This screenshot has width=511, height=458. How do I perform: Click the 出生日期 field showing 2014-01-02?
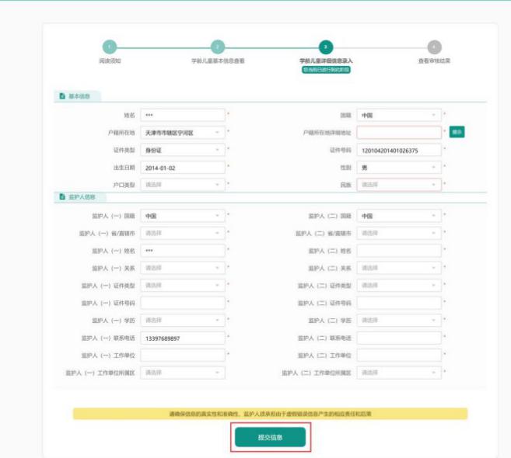click(183, 167)
